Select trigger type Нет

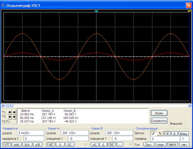[184, 145]
